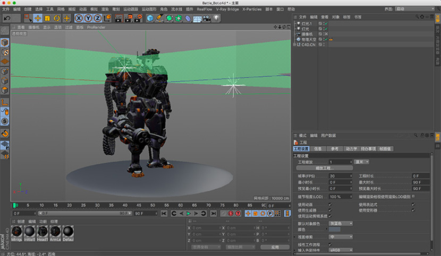441x256 pixels.
Task: Click frame 45 on timeline ruler
Action: pos(139,206)
